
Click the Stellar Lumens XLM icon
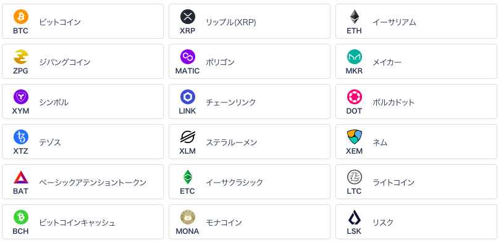coord(188,137)
